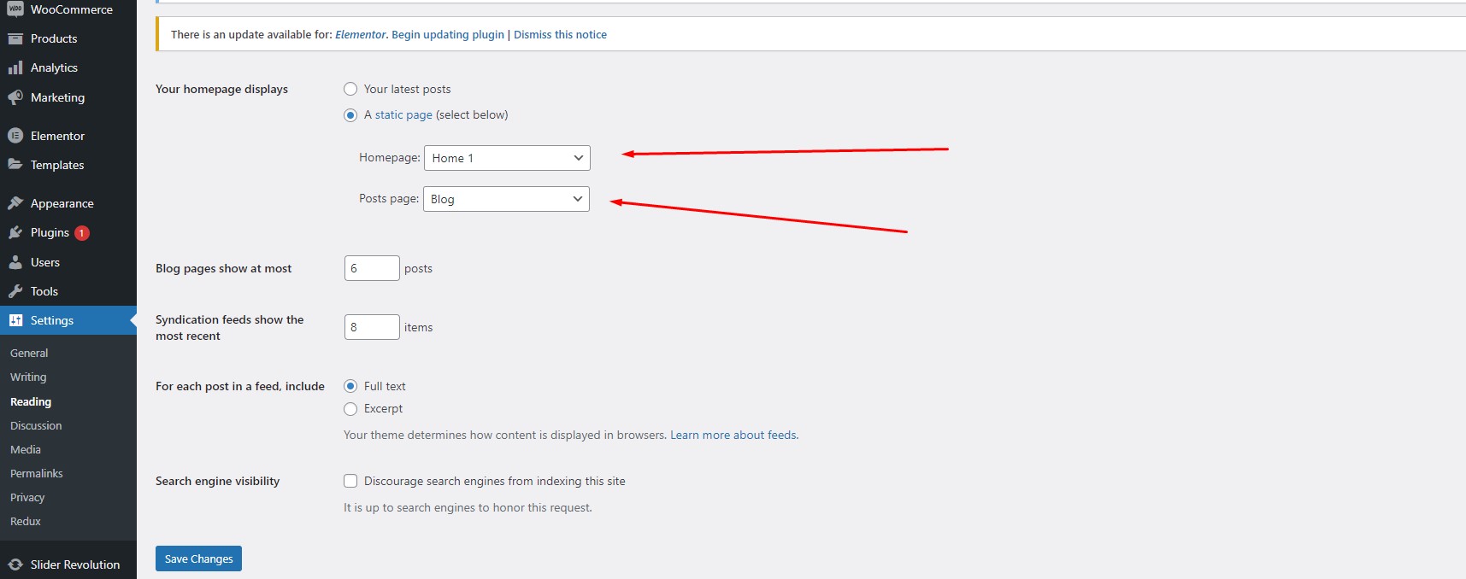Choose the Excerpt feed option
Screen dimensions: 1466x579
(350, 409)
